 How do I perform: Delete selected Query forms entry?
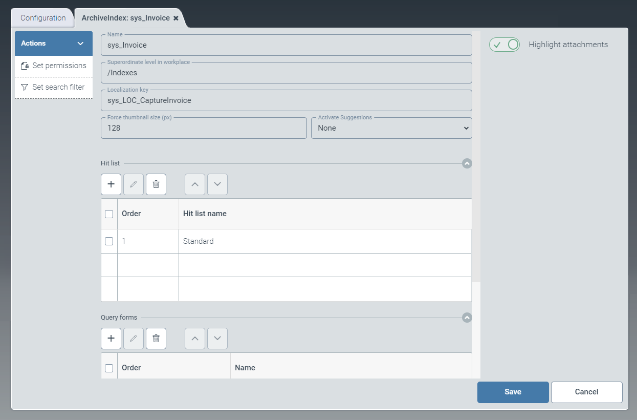156,339
